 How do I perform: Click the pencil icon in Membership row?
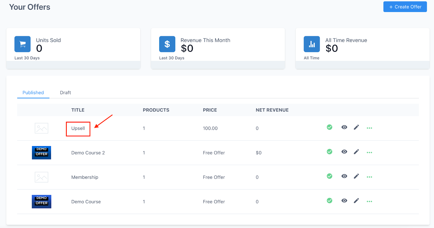(x=356, y=176)
